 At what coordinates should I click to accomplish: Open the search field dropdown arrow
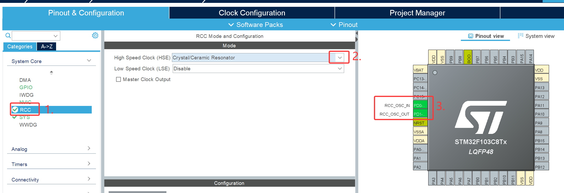[x=55, y=36]
